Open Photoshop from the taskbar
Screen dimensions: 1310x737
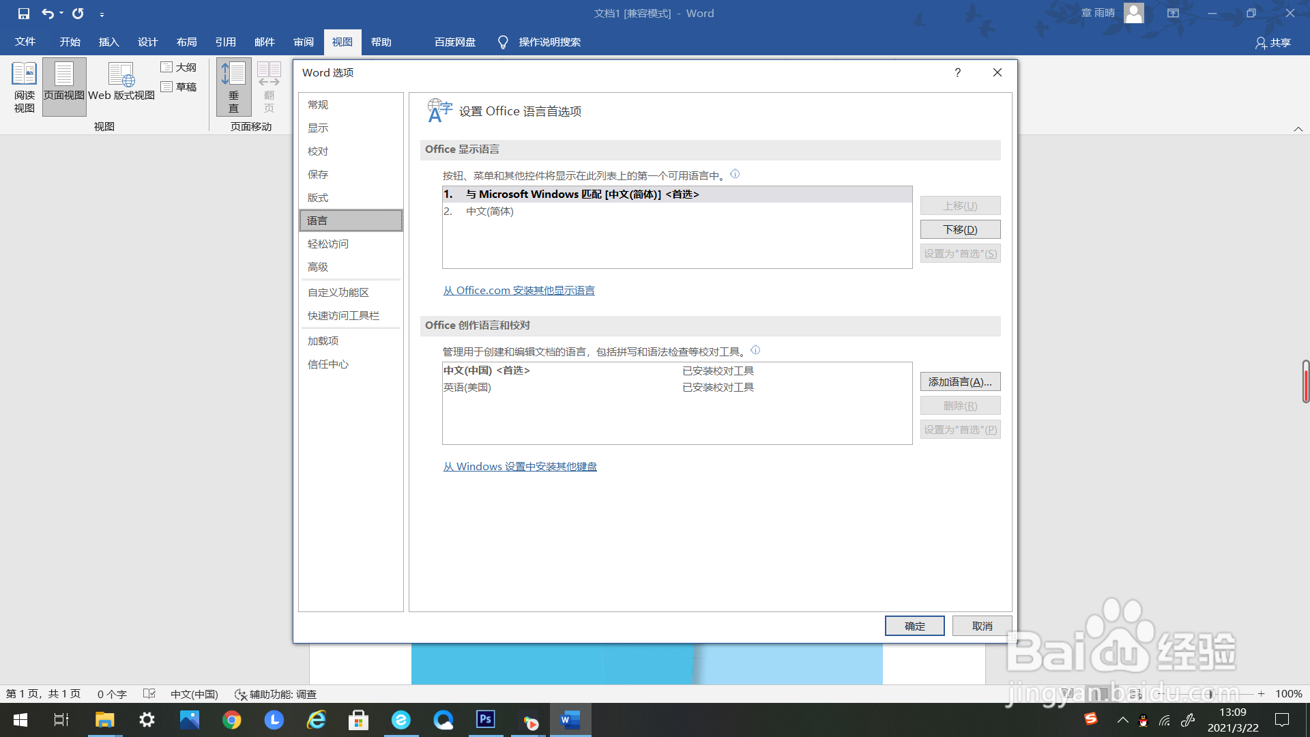click(486, 719)
